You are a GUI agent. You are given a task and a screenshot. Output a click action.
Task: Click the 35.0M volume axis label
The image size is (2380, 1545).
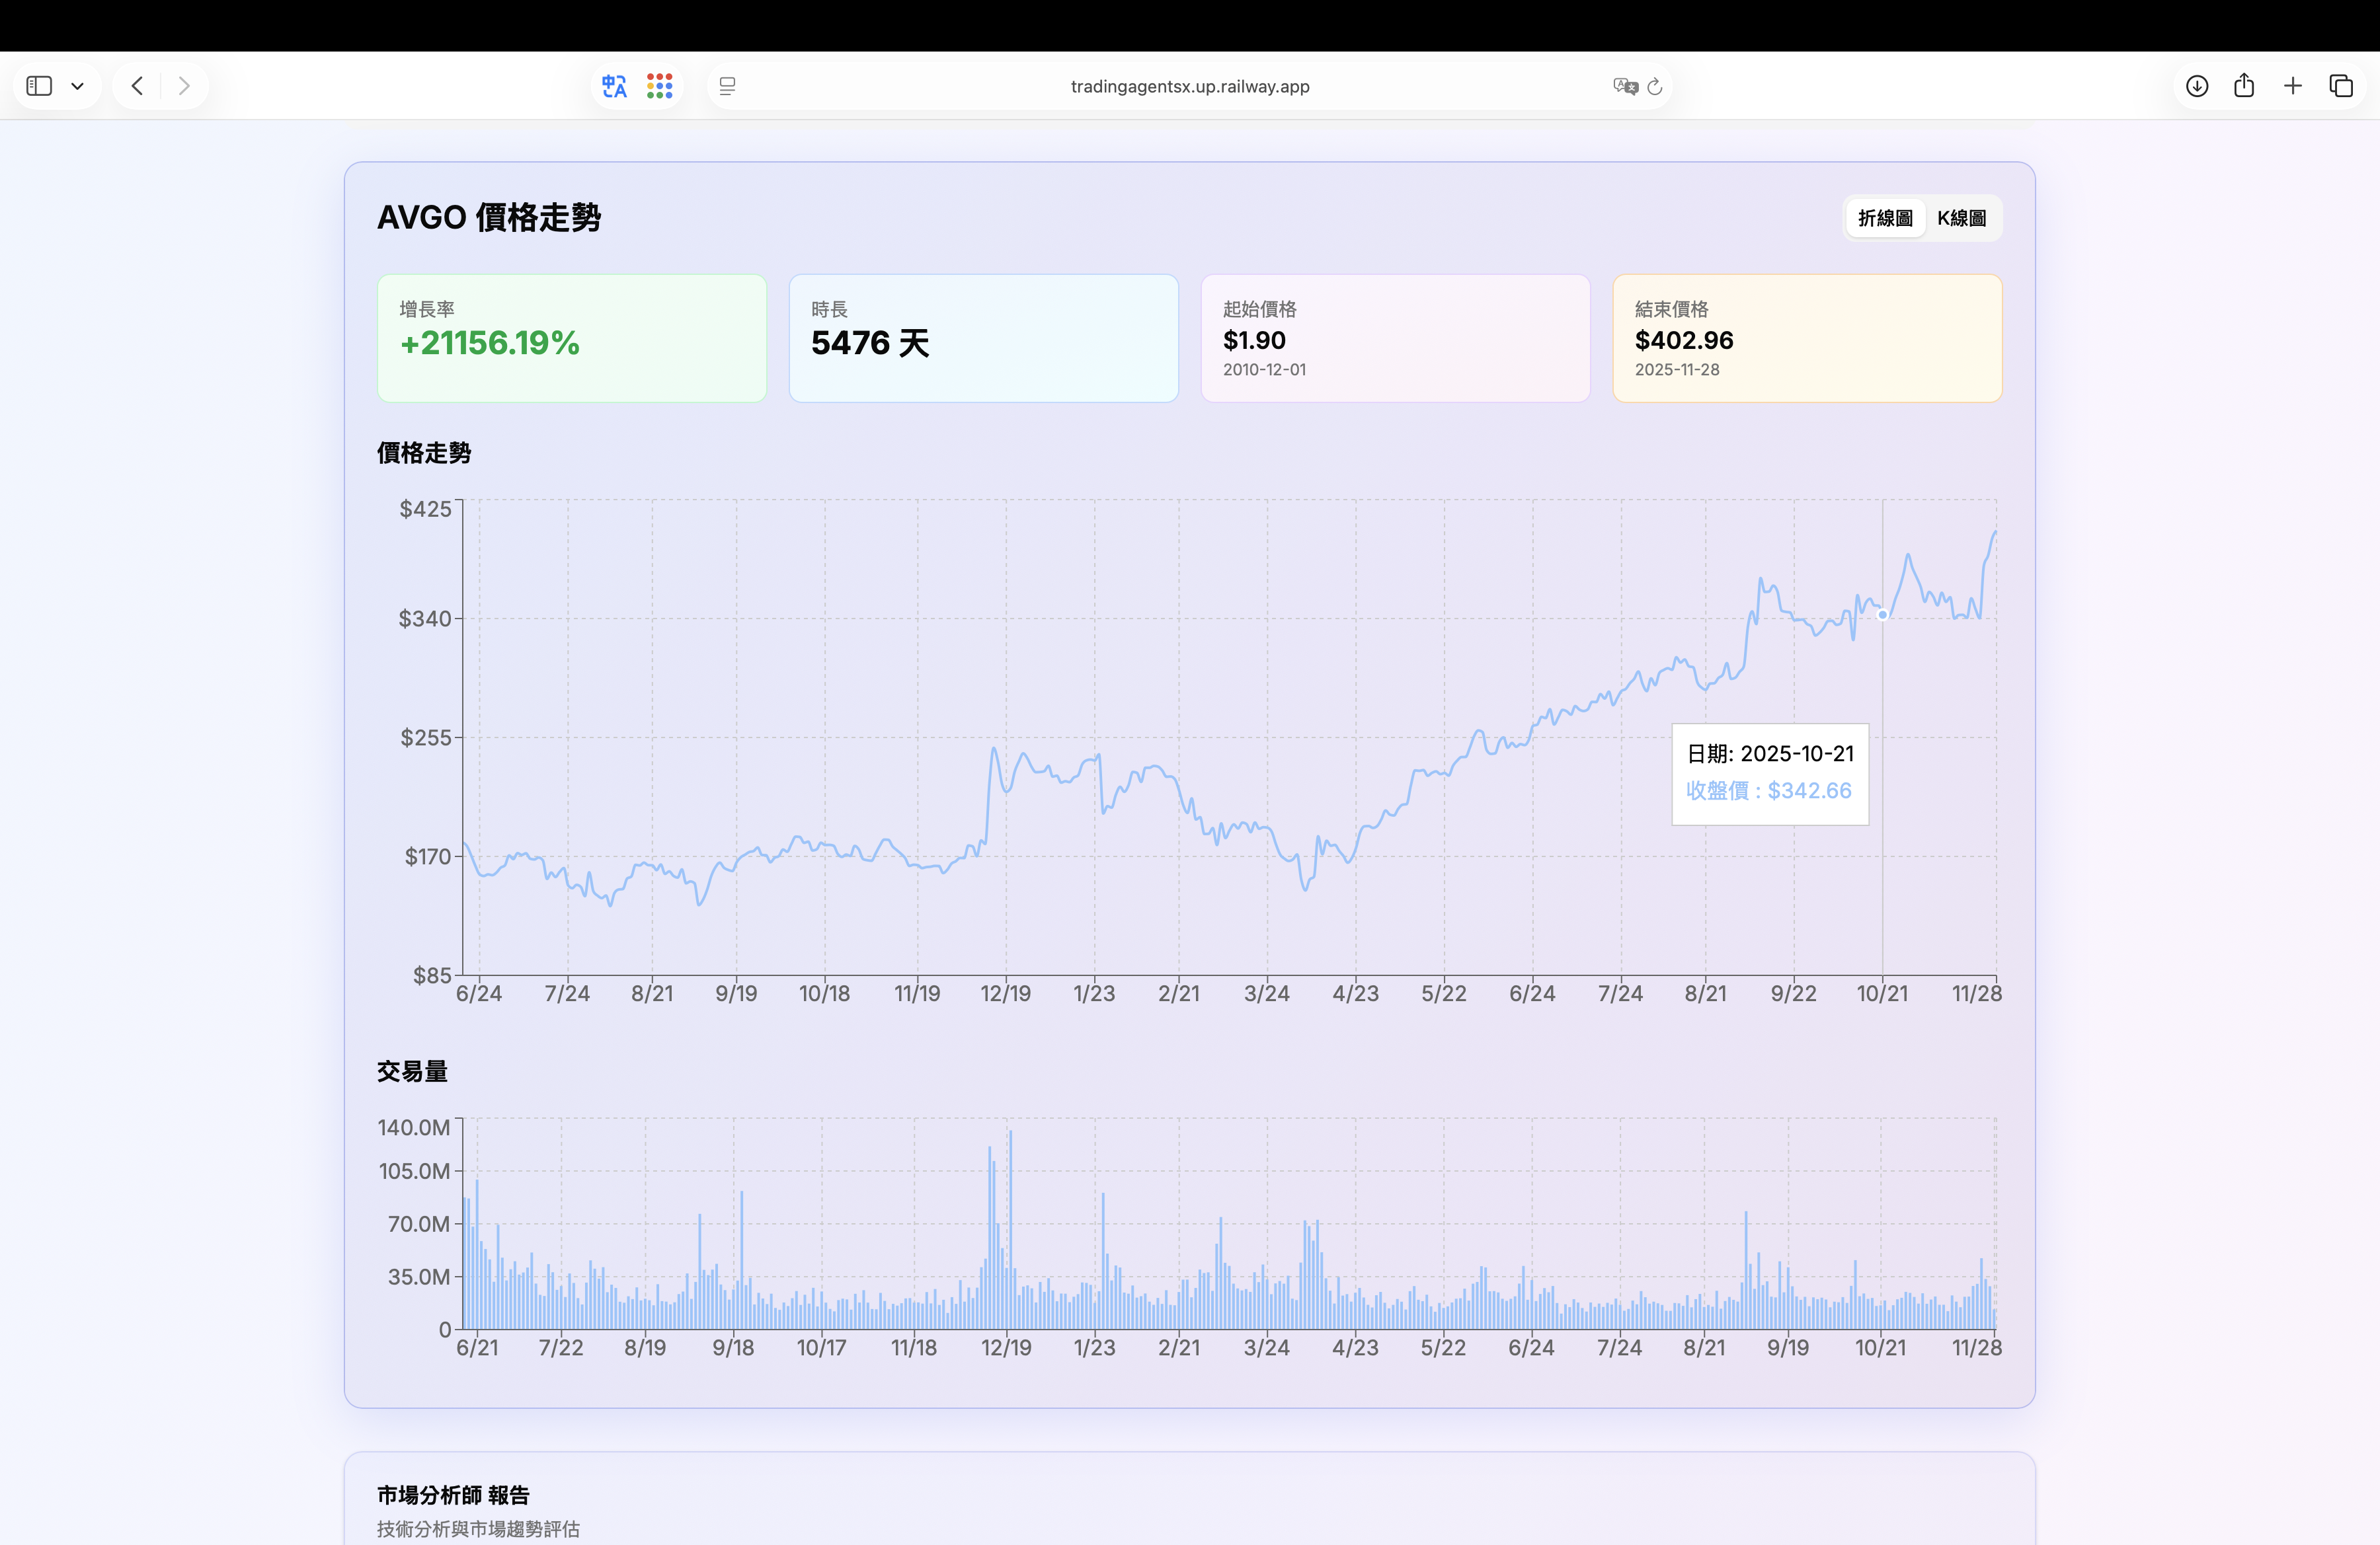pos(419,1277)
